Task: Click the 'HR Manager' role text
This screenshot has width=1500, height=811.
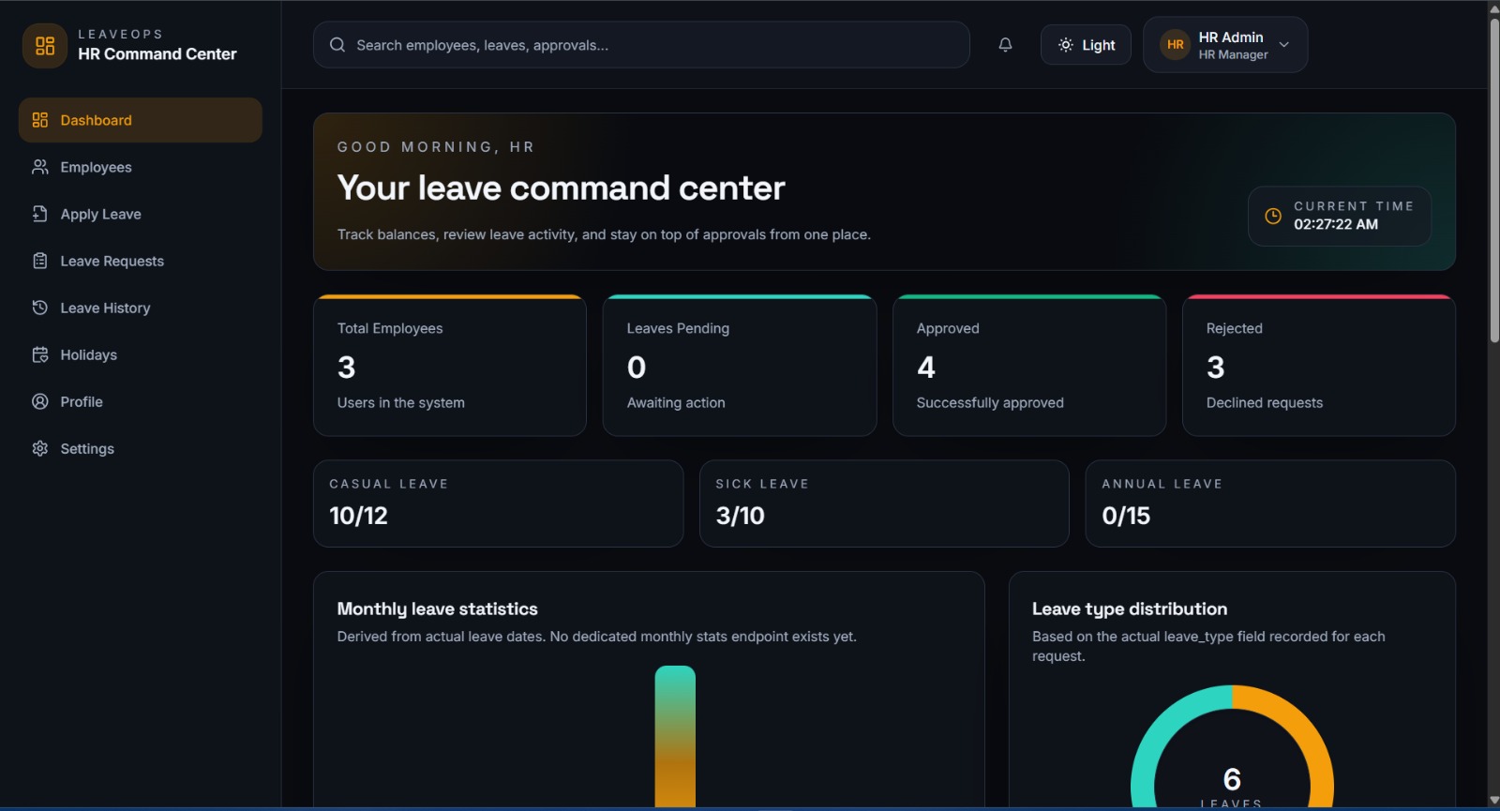Action: coord(1233,54)
